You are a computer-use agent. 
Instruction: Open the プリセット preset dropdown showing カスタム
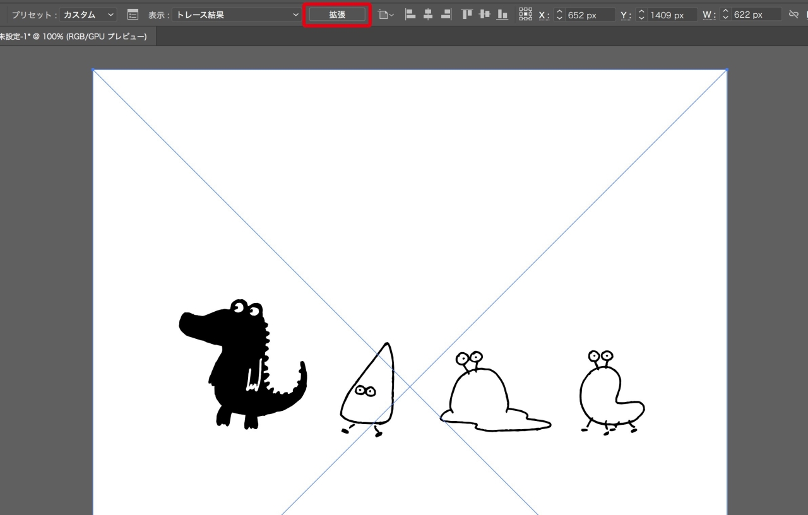point(87,13)
